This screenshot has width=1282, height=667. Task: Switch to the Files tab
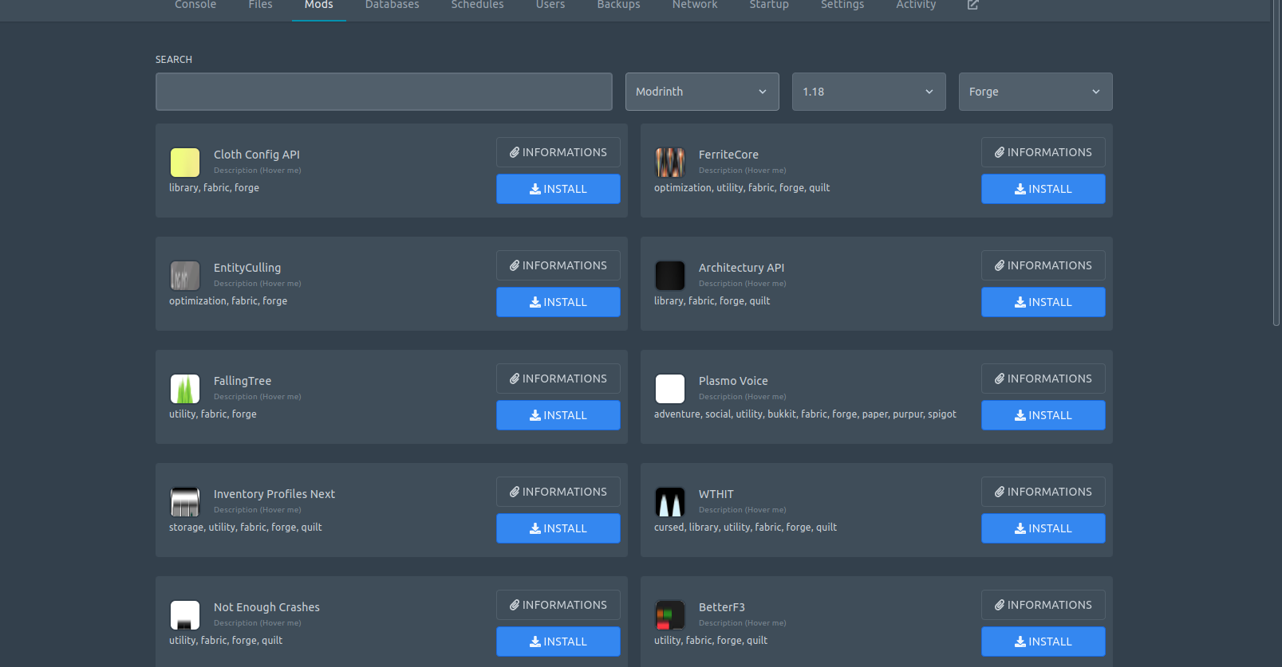click(x=260, y=6)
